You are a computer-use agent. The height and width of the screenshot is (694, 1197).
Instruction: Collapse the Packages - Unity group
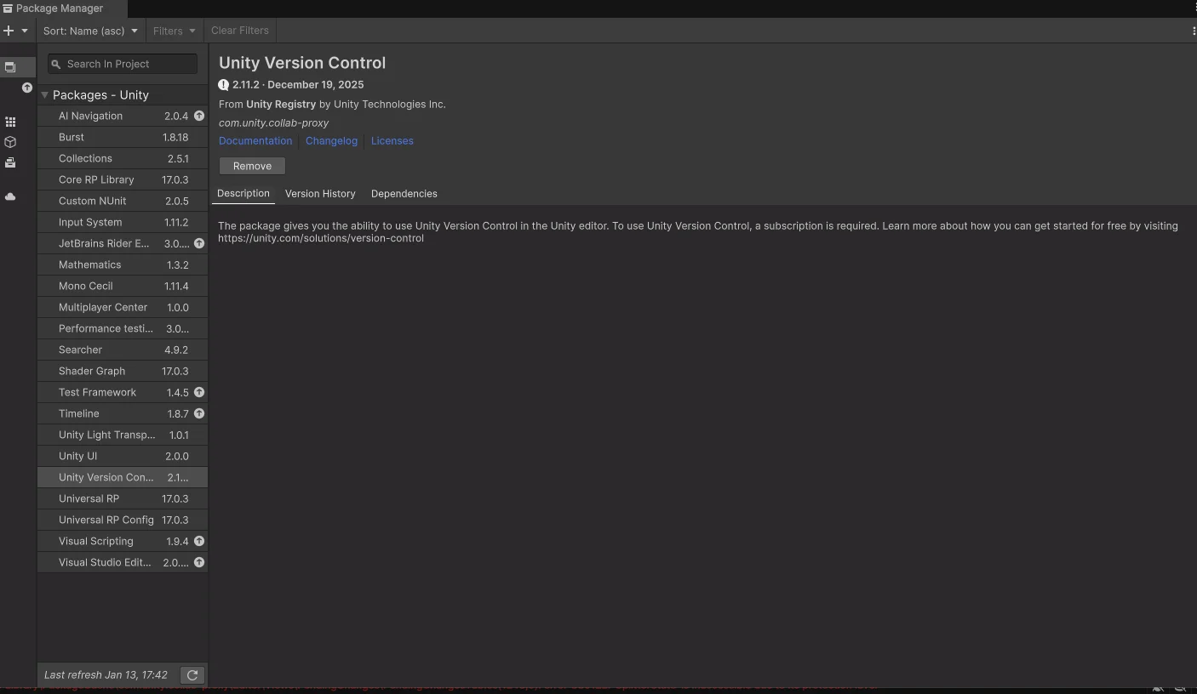pyautogui.click(x=44, y=95)
